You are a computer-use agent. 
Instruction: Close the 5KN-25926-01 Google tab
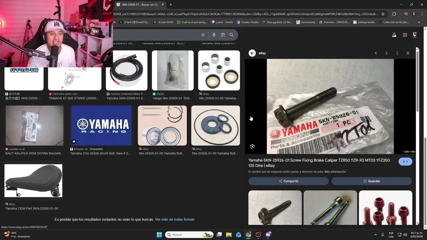tap(163, 5)
